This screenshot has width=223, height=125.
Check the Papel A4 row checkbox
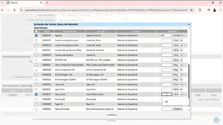point(36,104)
